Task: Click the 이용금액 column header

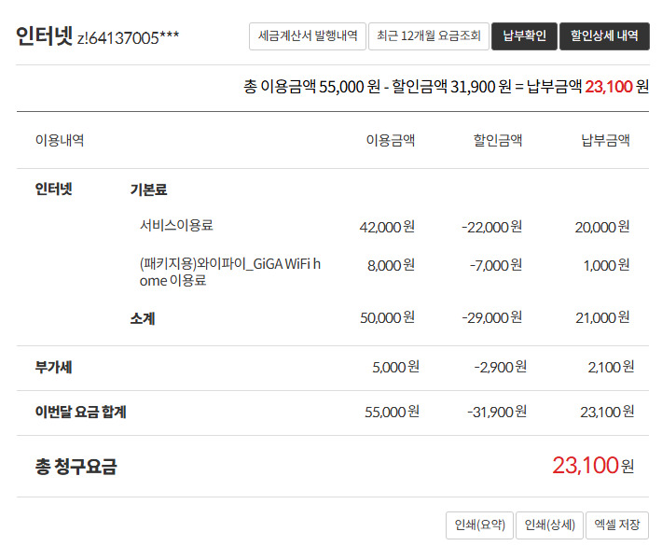Action: (x=391, y=140)
